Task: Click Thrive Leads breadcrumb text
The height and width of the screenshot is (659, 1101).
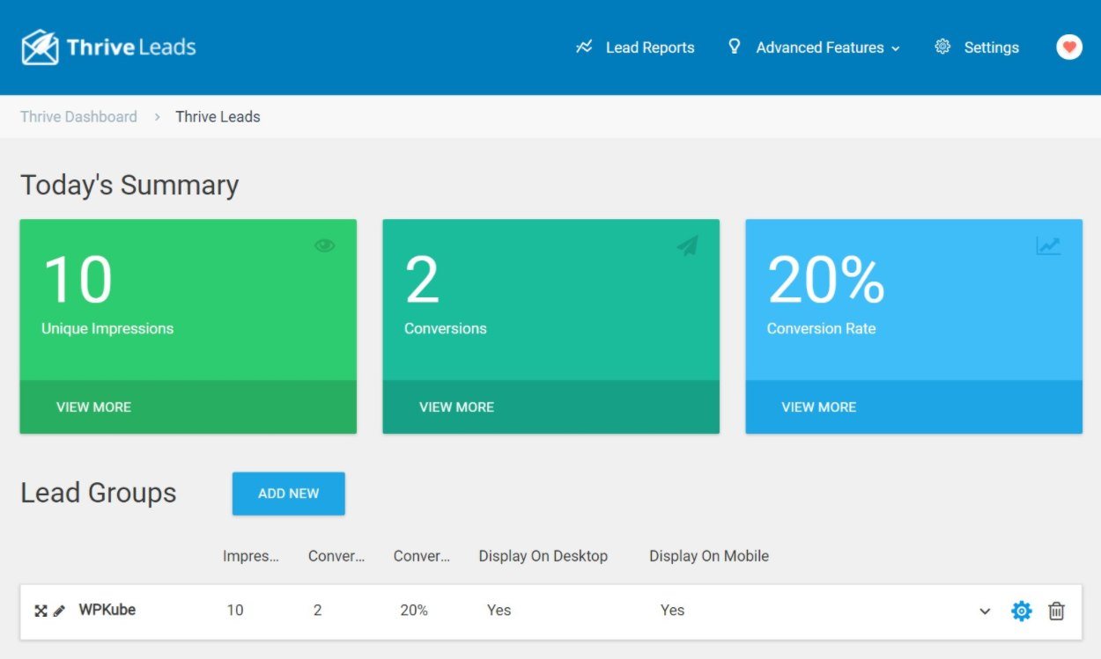Action: [218, 117]
